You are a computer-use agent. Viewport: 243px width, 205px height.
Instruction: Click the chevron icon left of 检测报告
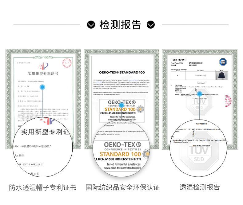91,25
